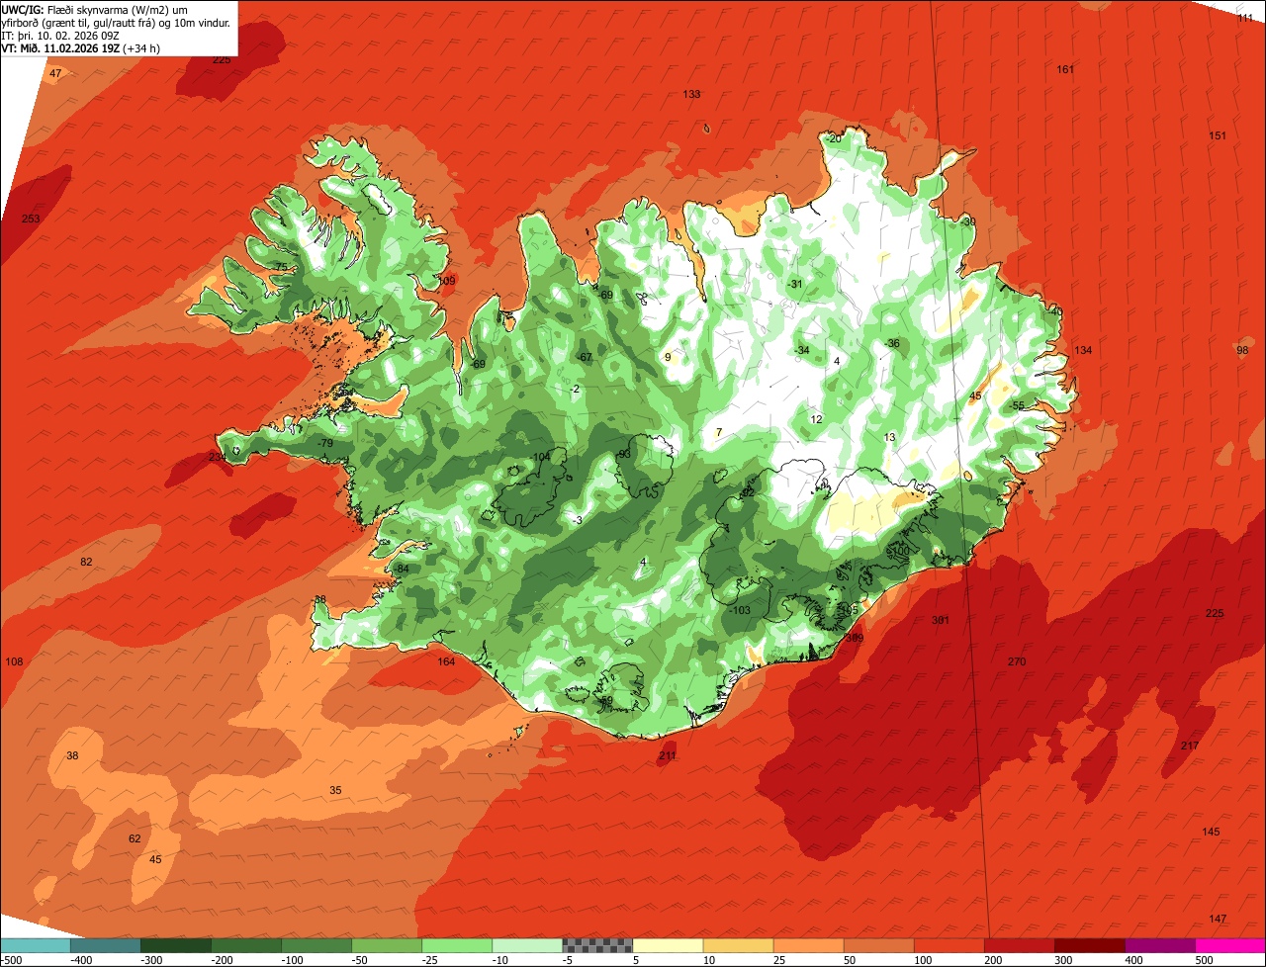
Task: Click the -79 value on Snæfellsnes peninsula
Action: (x=325, y=443)
